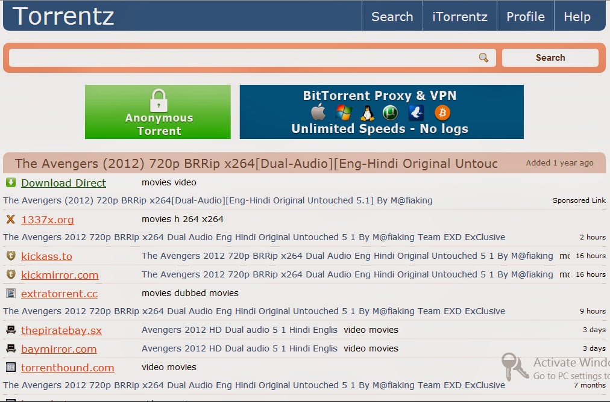Open the kickmirror.com link
610x402 pixels.
click(60, 275)
